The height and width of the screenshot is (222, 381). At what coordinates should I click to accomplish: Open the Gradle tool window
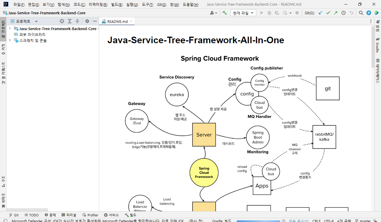coord(377,45)
